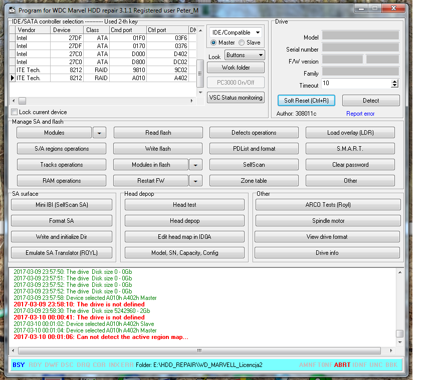Expand the Modules in flash dropdown arrow
436x380 pixels.
pos(195,165)
